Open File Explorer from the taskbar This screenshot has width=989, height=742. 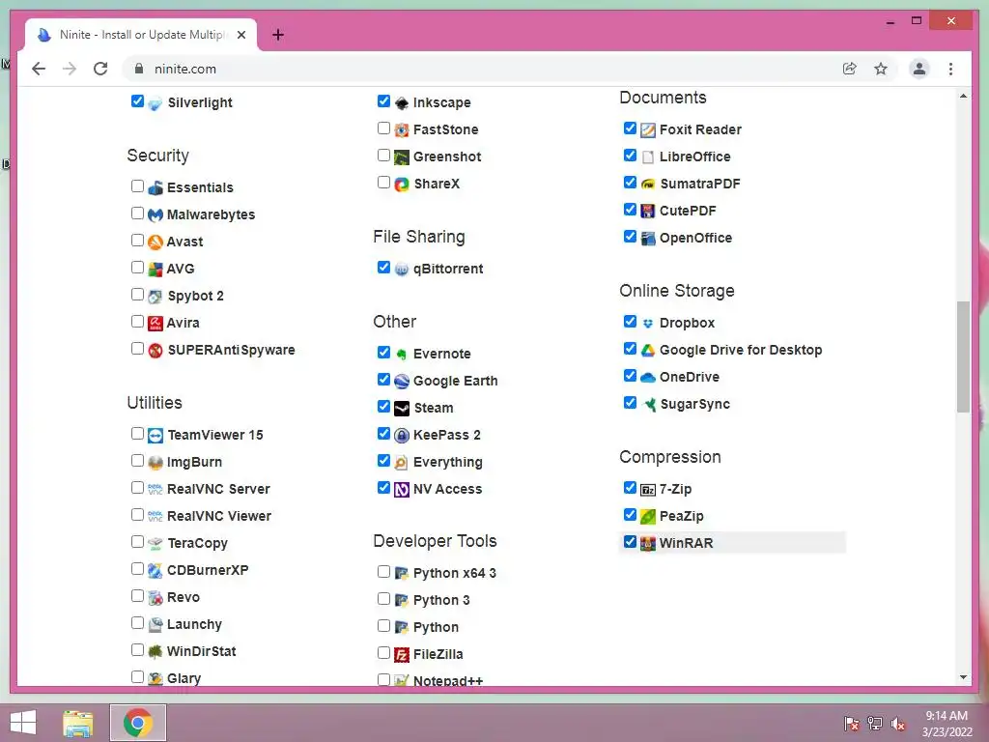click(78, 723)
